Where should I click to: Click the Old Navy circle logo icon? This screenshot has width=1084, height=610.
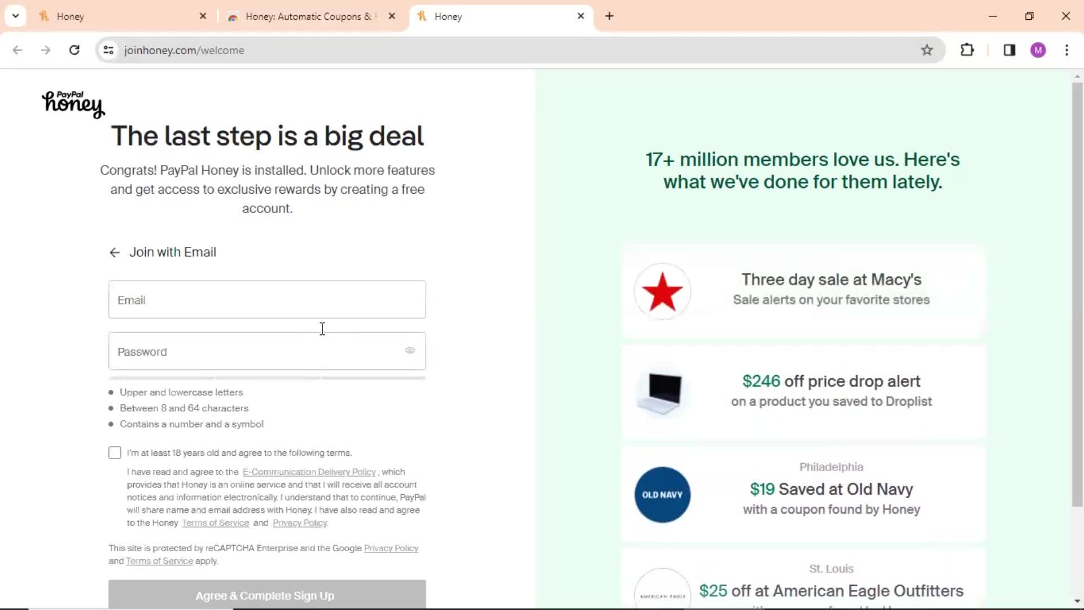point(662,494)
